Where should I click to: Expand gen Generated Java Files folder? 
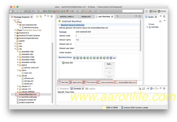click(x=15, y=30)
